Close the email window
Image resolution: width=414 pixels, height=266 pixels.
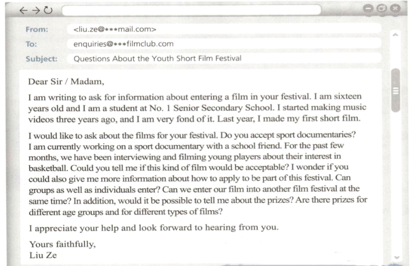[x=395, y=8]
